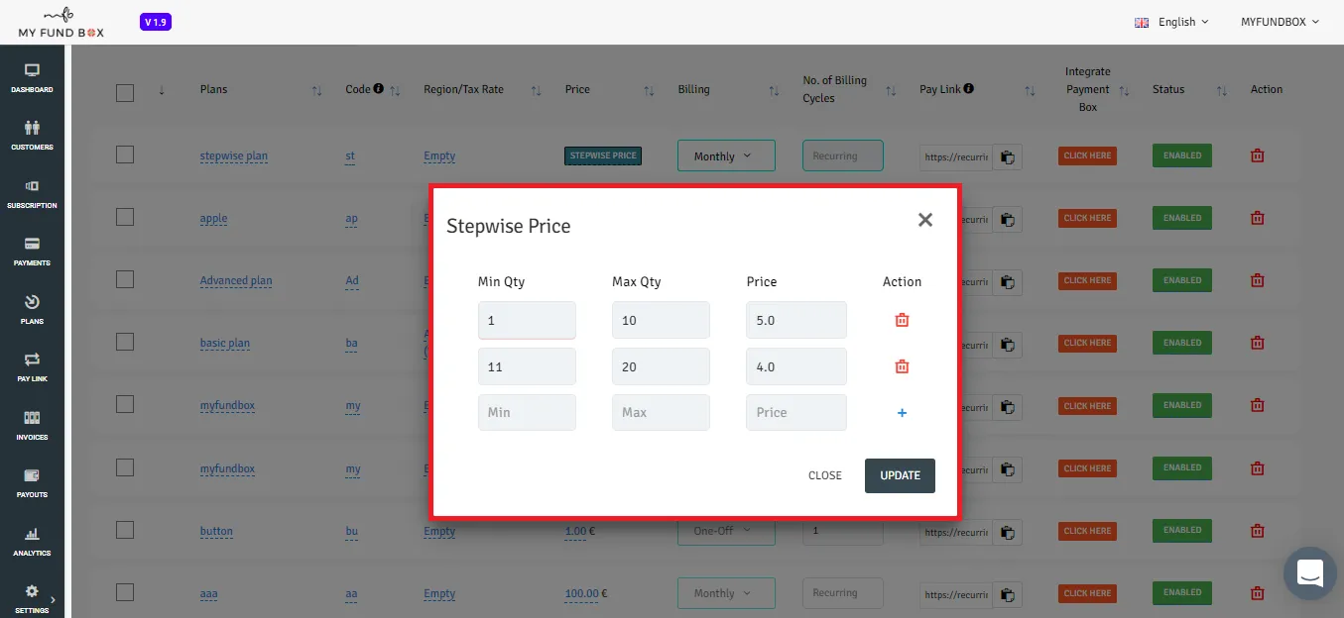Delete the Advanced plan row
1344x618 pixels.
pos(1258,280)
